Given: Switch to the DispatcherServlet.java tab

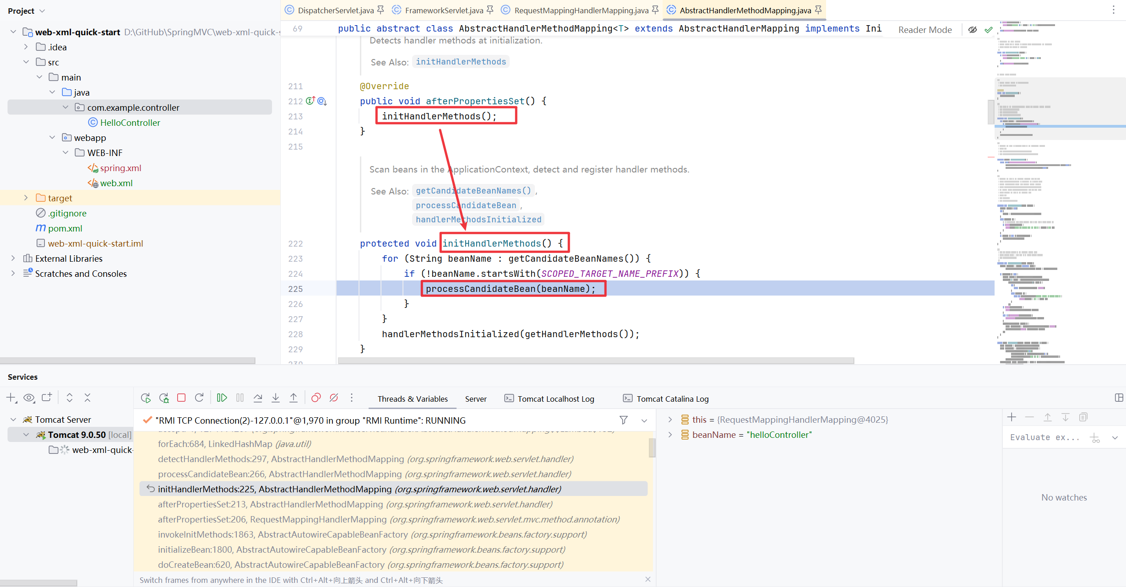Looking at the screenshot, I should (x=335, y=10).
